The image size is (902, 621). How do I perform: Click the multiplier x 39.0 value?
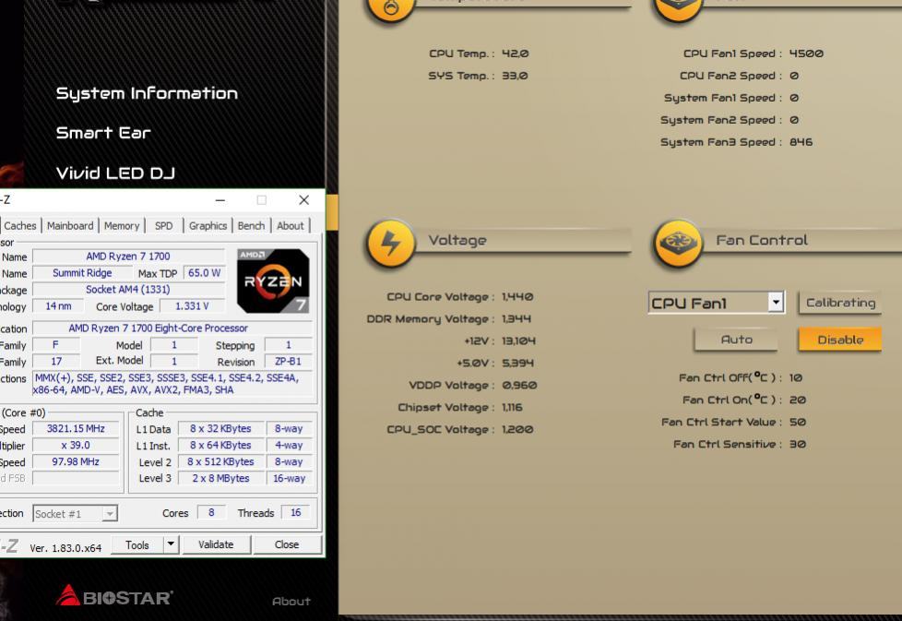pos(76,446)
